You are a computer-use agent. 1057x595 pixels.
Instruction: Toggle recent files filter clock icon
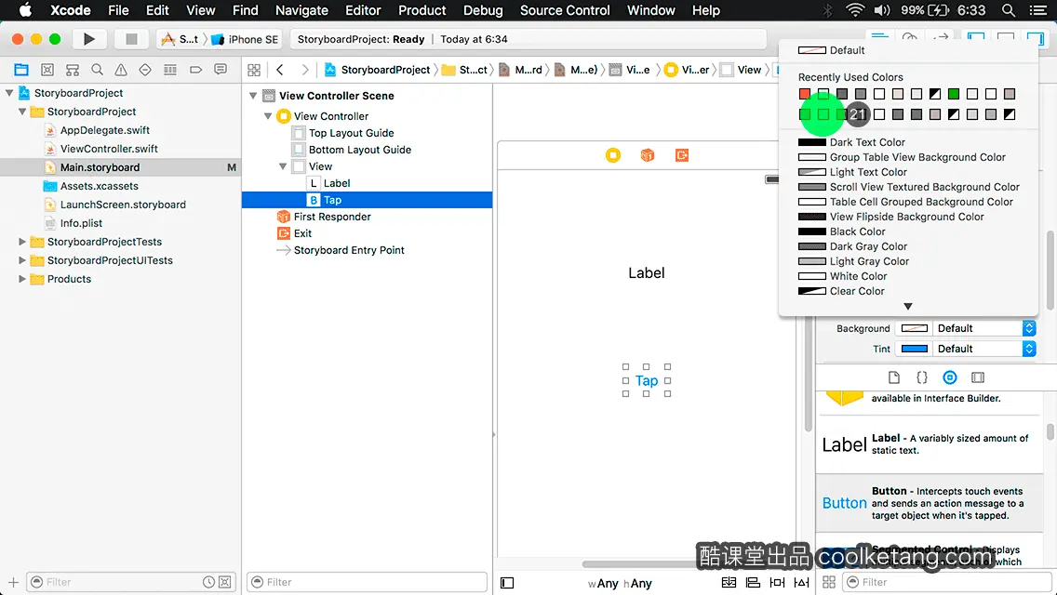pos(209,582)
